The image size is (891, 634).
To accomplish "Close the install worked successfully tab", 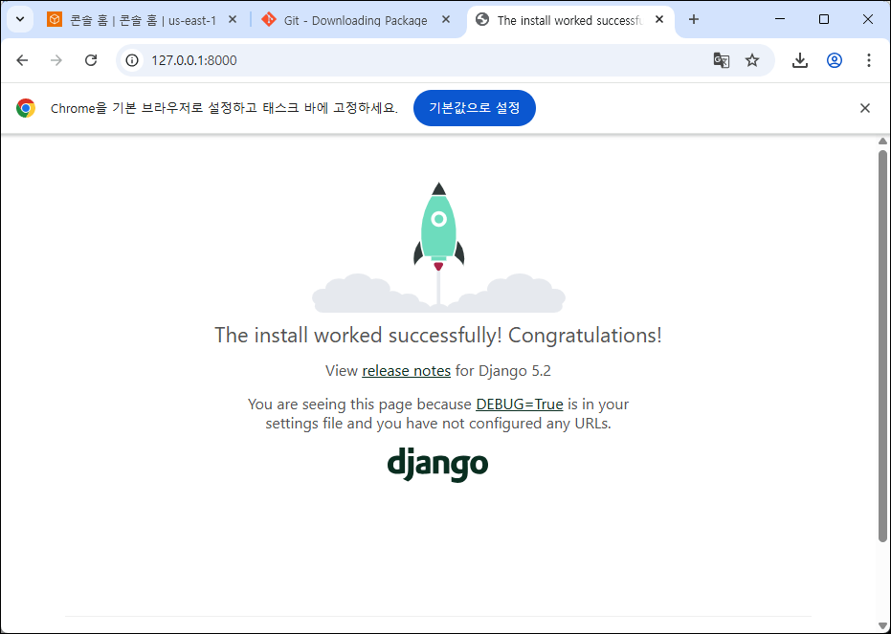I will click(x=659, y=19).
